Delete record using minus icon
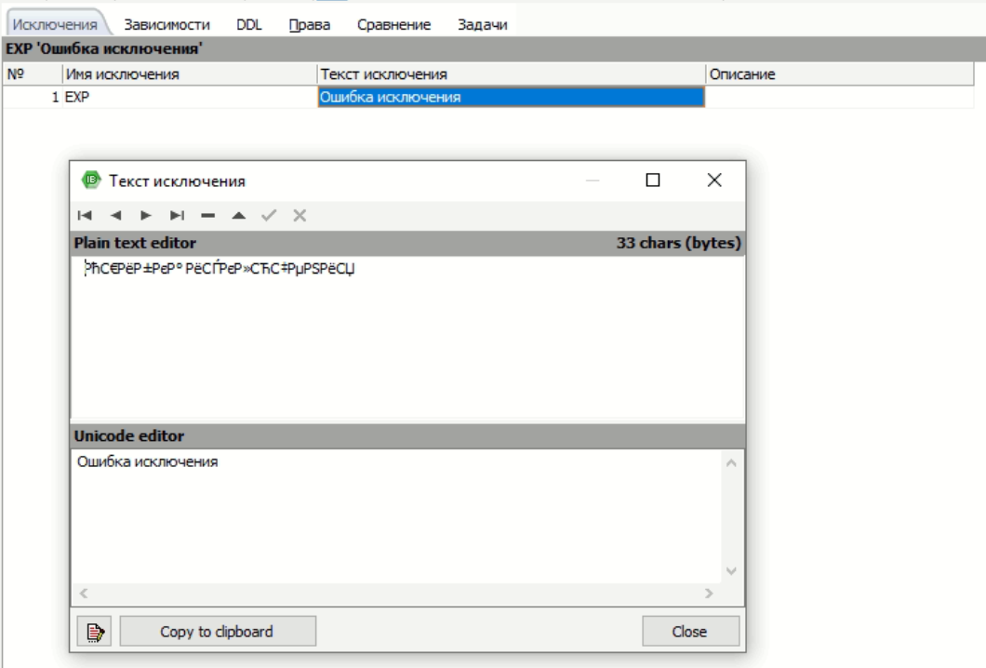 pyautogui.click(x=207, y=216)
